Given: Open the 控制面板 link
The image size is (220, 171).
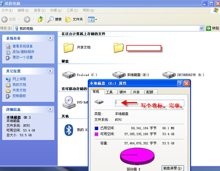Looking at the screenshot, I should tap(19, 96).
